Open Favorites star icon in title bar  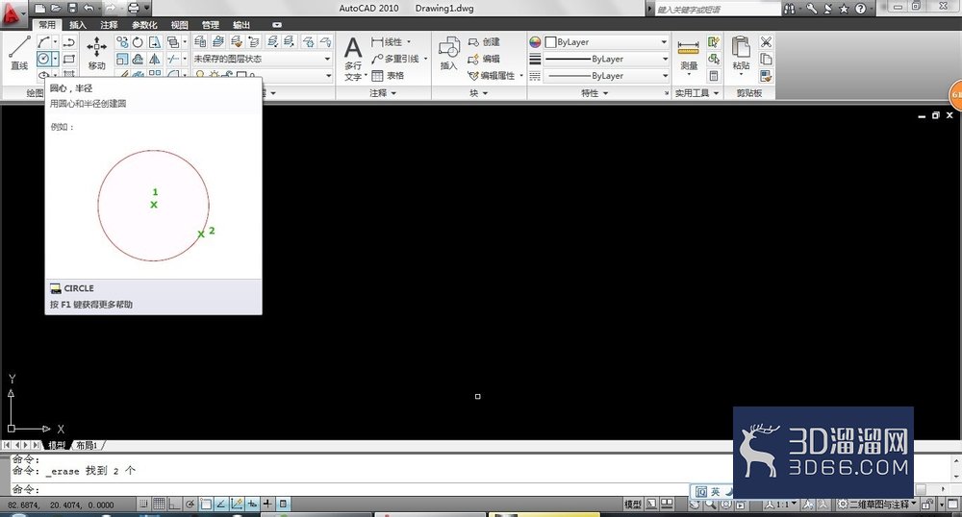[x=845, y=9]
